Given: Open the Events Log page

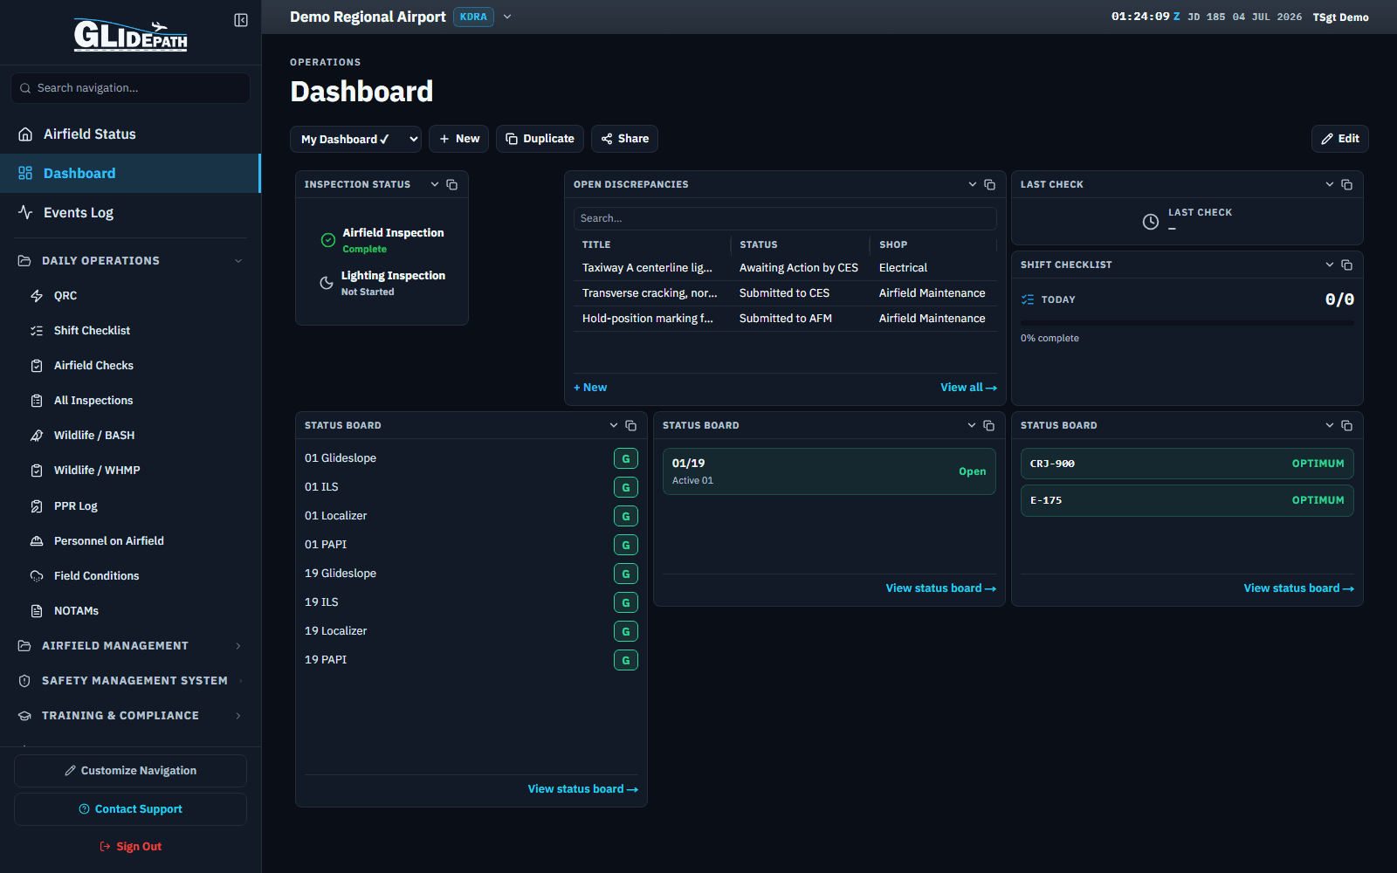Looking at the screenshot, I should 130,212.
